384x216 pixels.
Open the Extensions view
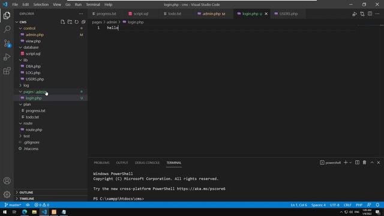[x=7, y=71]
